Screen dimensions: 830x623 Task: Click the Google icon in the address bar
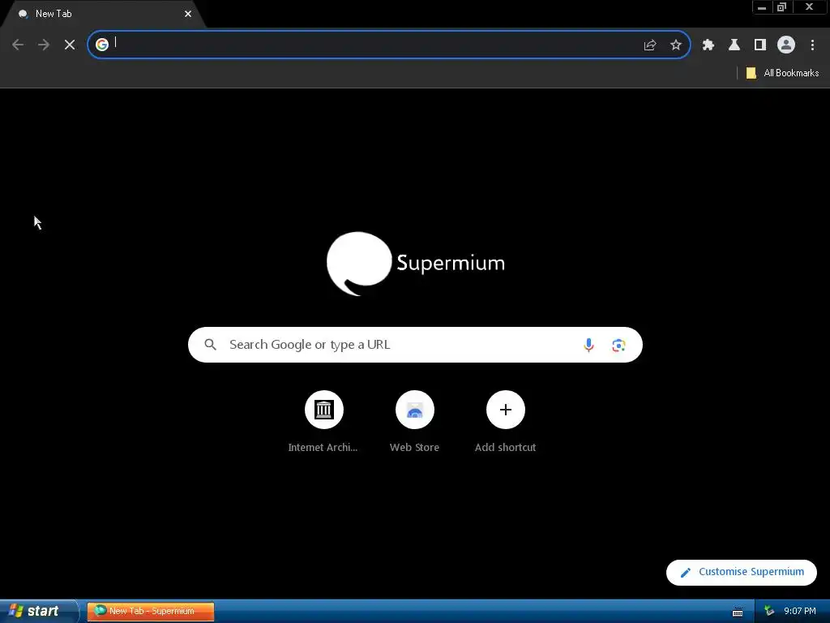click(x=102, y=45)
